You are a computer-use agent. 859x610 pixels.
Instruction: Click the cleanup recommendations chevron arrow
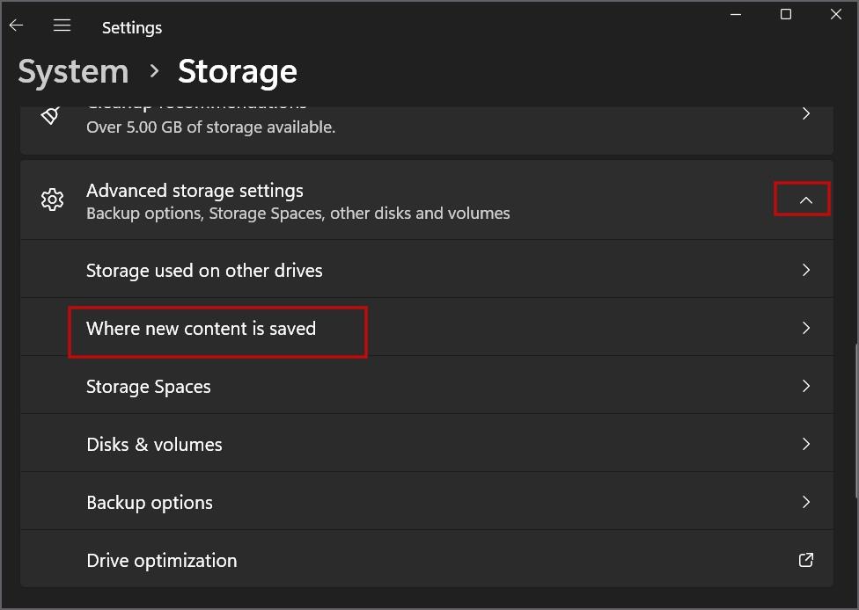[806, 113]
